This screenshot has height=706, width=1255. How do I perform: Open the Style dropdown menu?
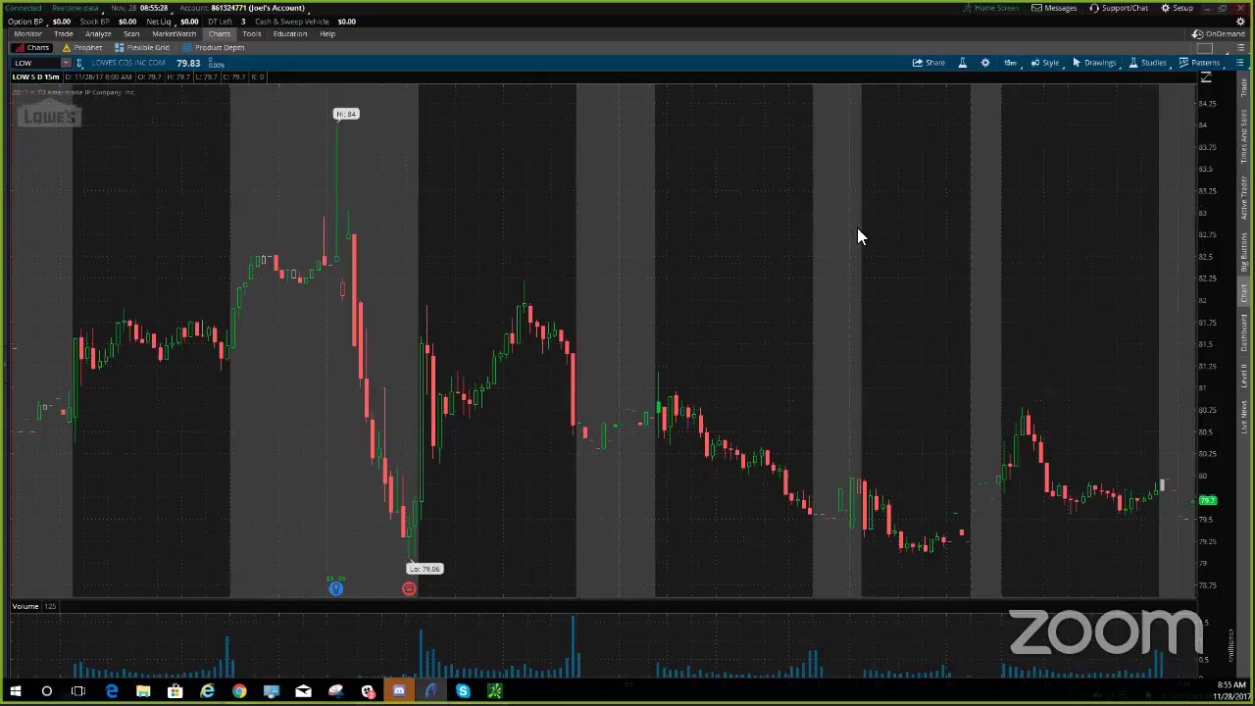(1045, 63)
